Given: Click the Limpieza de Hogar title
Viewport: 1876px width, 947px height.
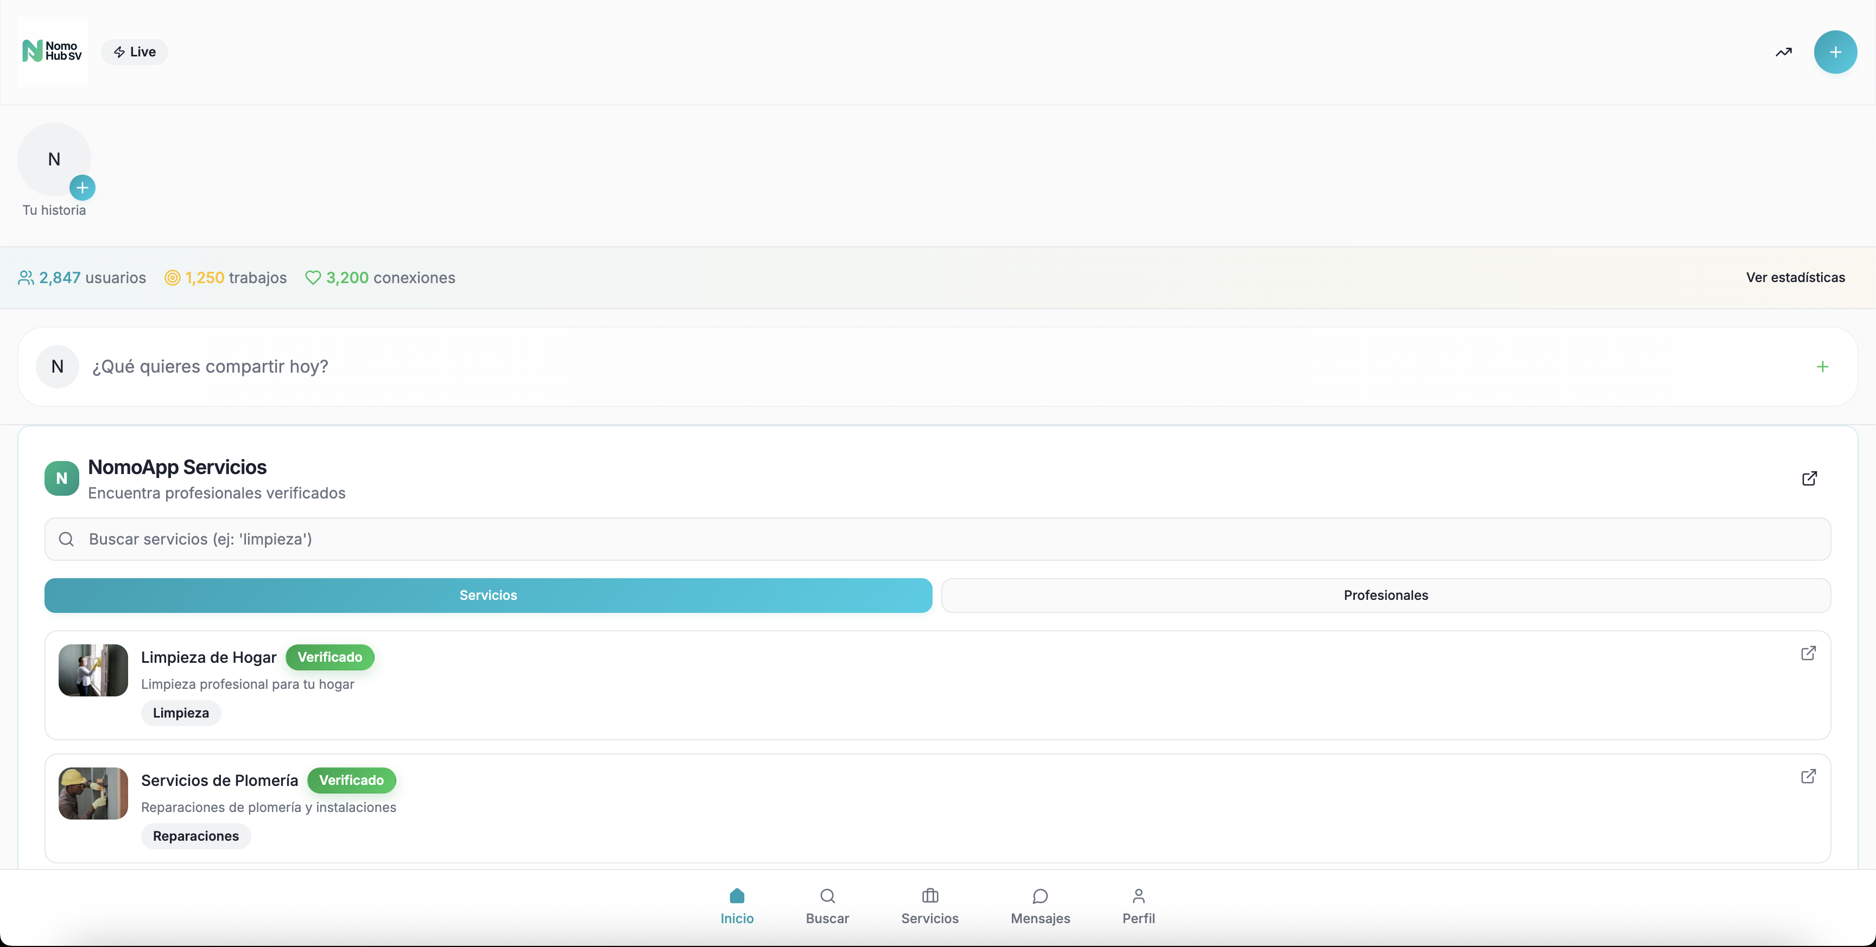Looking at the screenshot, I should [x=208, y=657].
